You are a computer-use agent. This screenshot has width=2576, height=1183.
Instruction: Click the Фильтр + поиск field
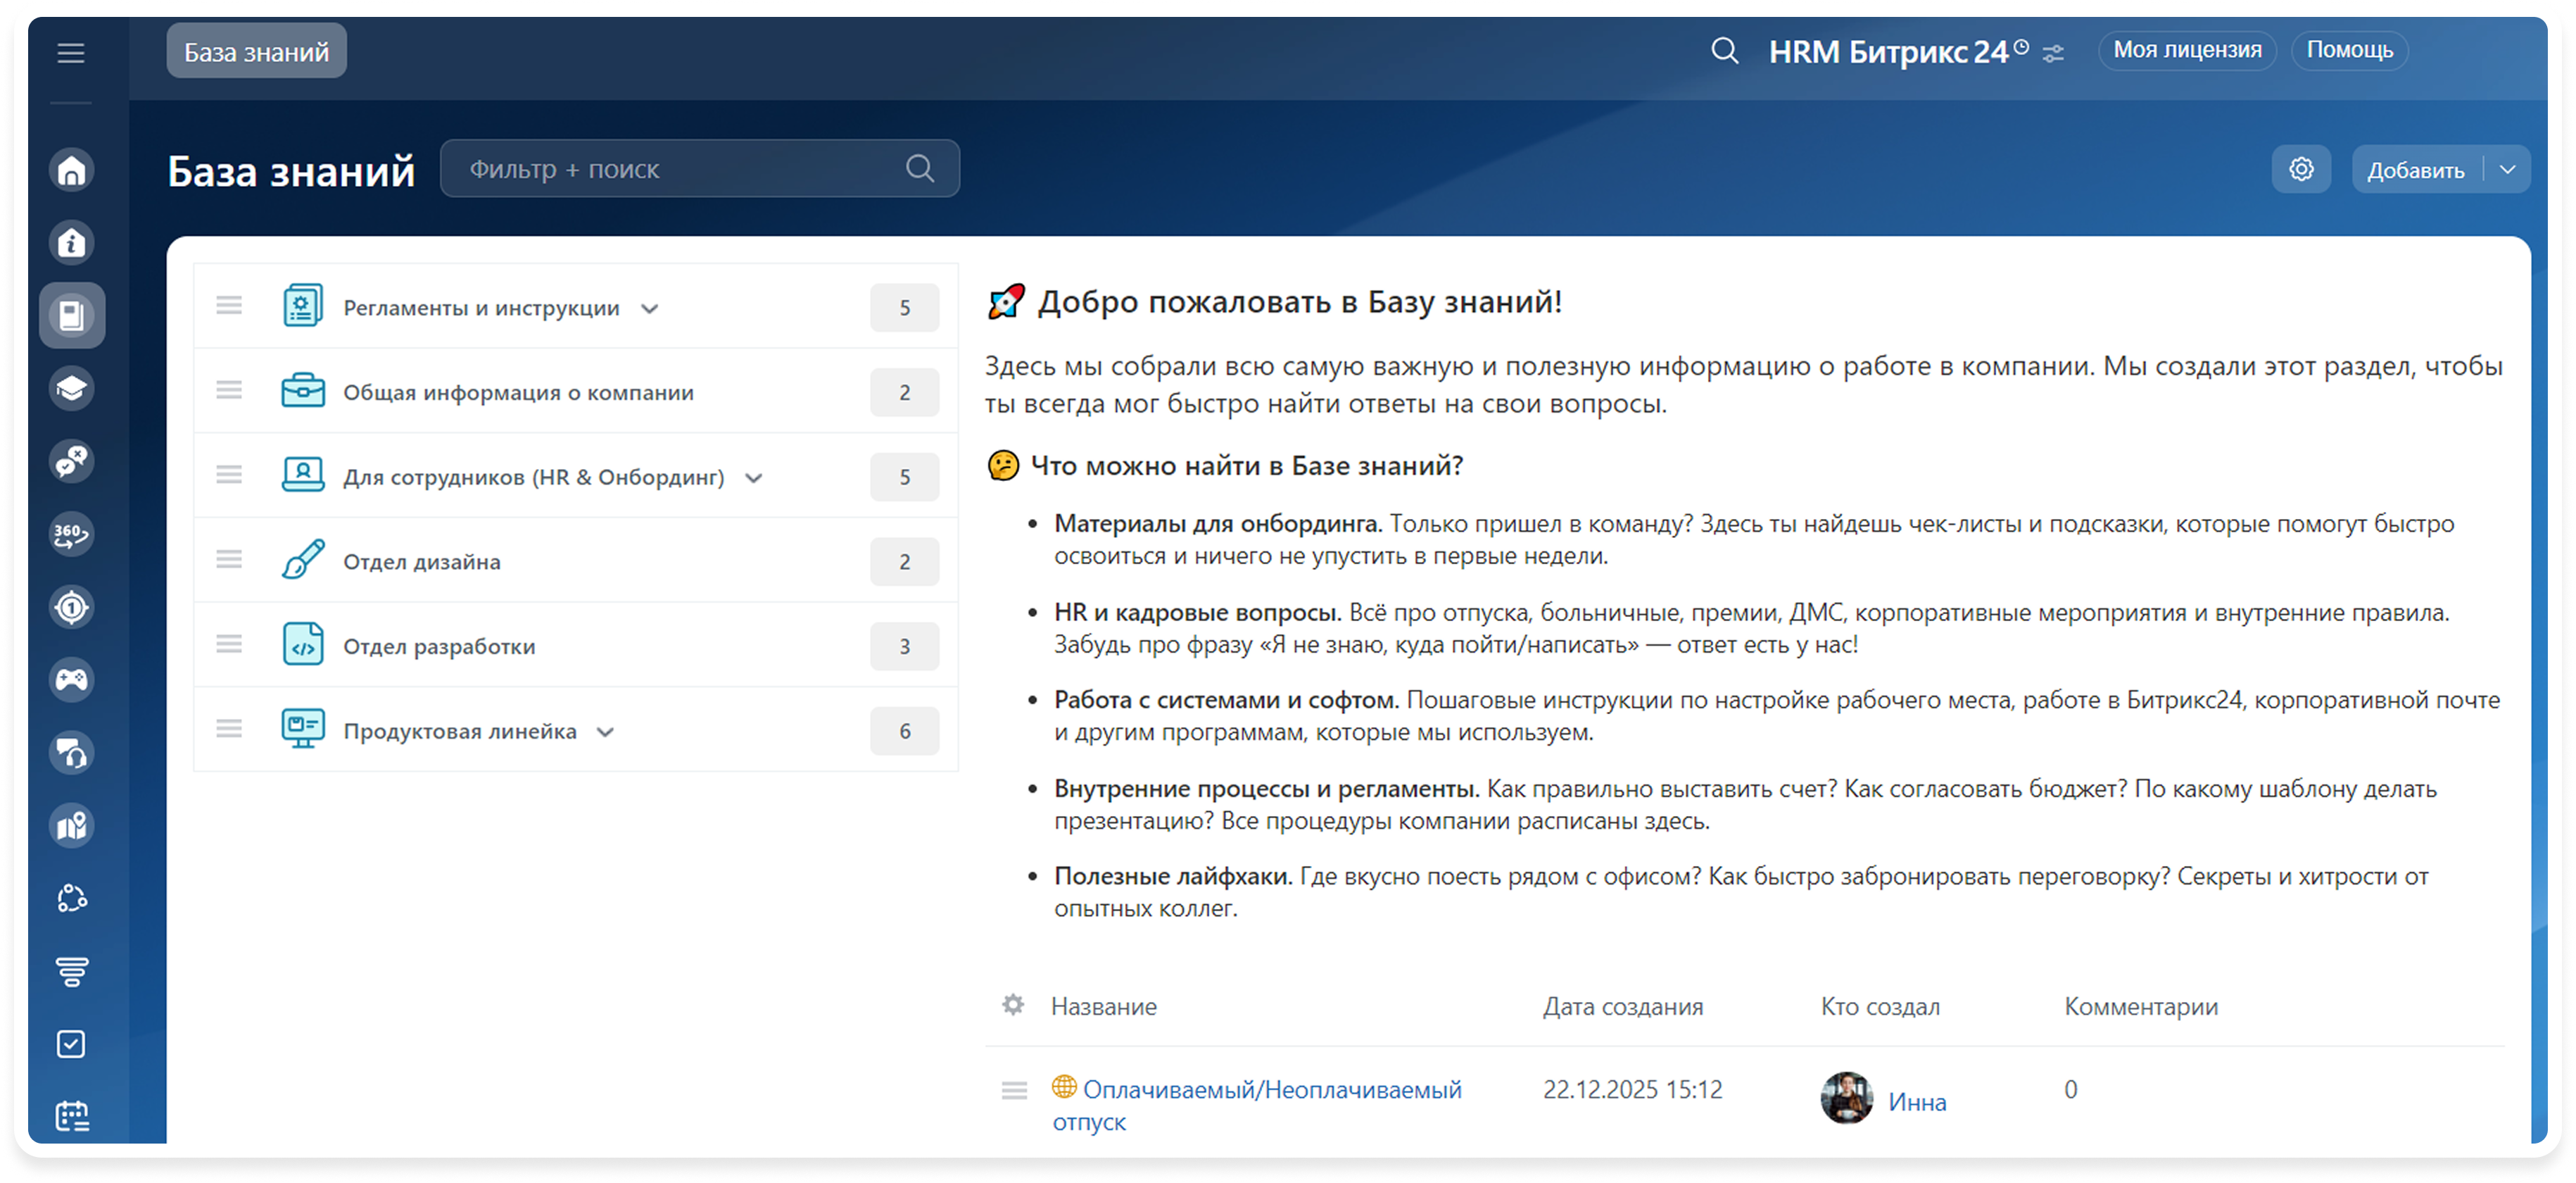click(x=680, y=169)
